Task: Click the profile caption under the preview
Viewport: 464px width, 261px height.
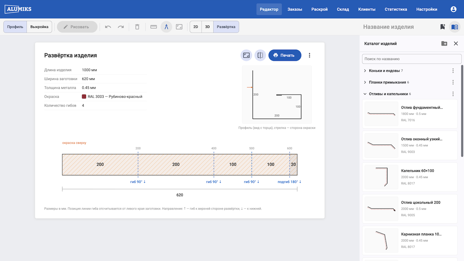Action: coord(277,128)
